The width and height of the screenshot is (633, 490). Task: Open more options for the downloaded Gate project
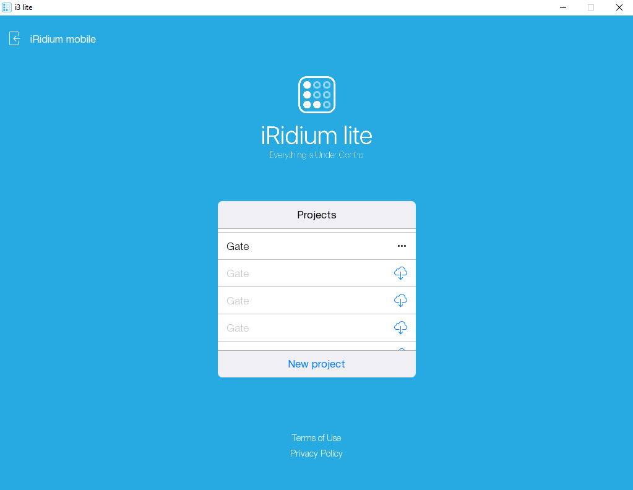pyautogui.click(x=402, y=246)
